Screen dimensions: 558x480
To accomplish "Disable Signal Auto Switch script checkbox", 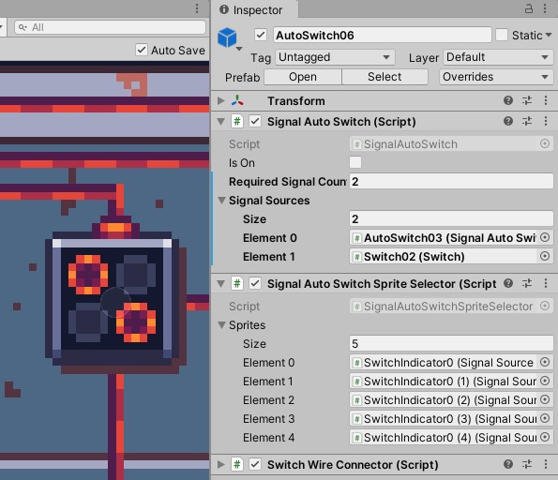I will click(255, 121).
